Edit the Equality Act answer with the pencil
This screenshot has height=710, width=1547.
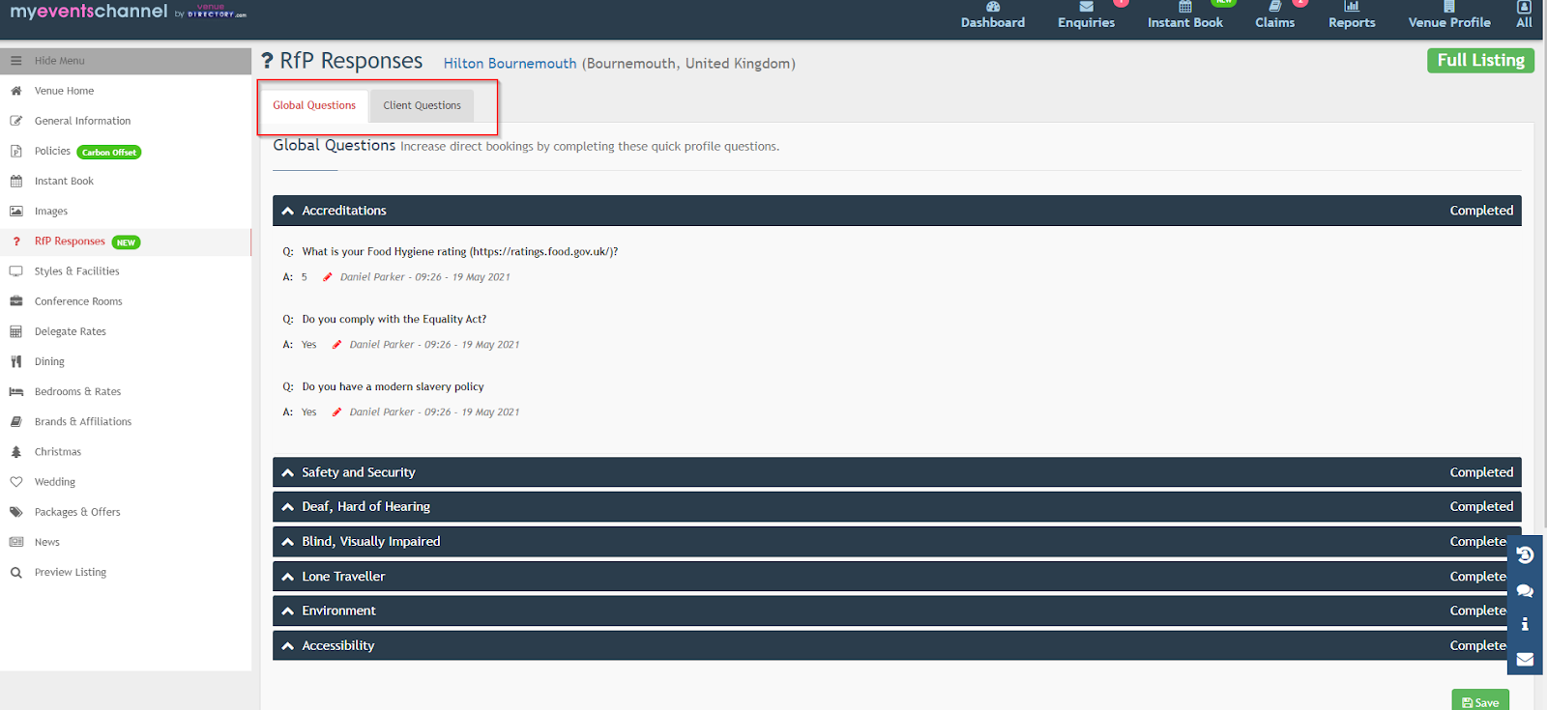(x=336, y=345)
